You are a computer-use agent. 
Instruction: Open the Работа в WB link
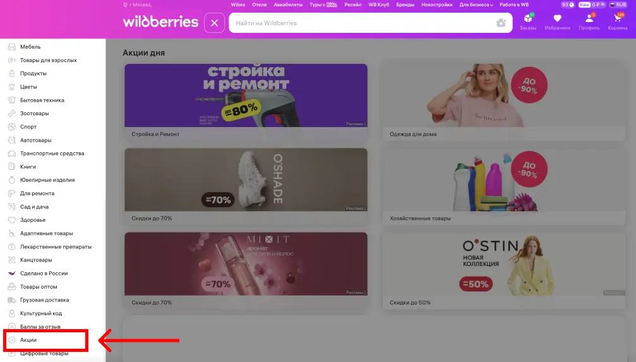[513, 4]
